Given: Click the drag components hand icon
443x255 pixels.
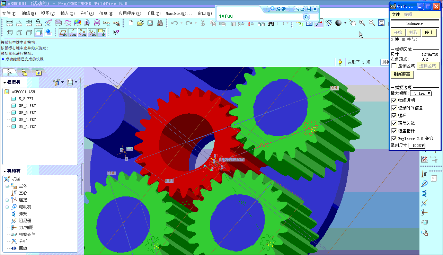Looking at the screenshot, I should pyautogui.click(x=353, y=23).
